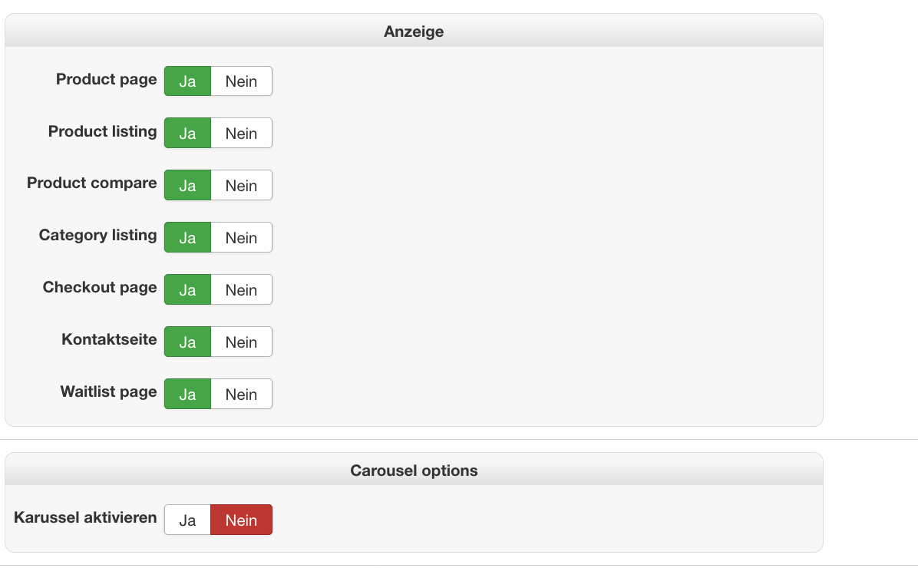Set Product page to Ja
The image size is (918, 568).
tap(187, 81)
